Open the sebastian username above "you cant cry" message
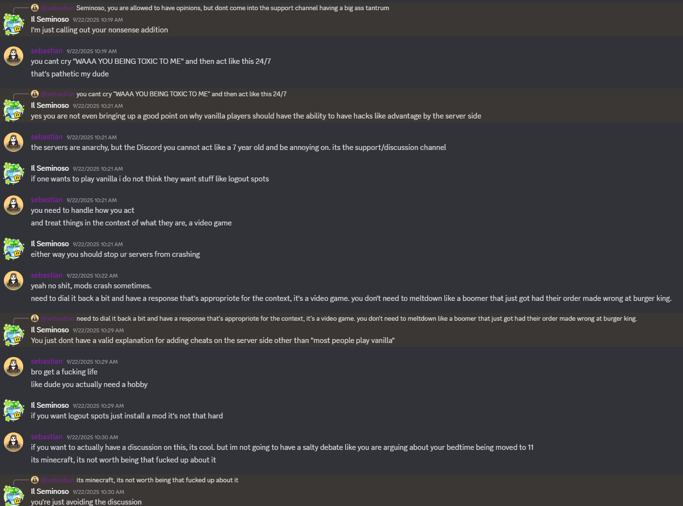Screen dimensions: 683x506 tap(47, 51)
